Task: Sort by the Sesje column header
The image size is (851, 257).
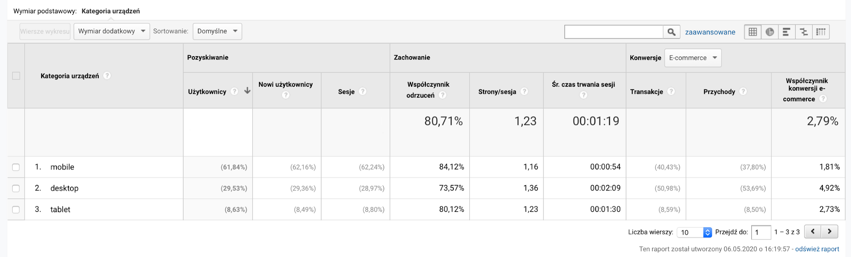Action: point(346,92)
